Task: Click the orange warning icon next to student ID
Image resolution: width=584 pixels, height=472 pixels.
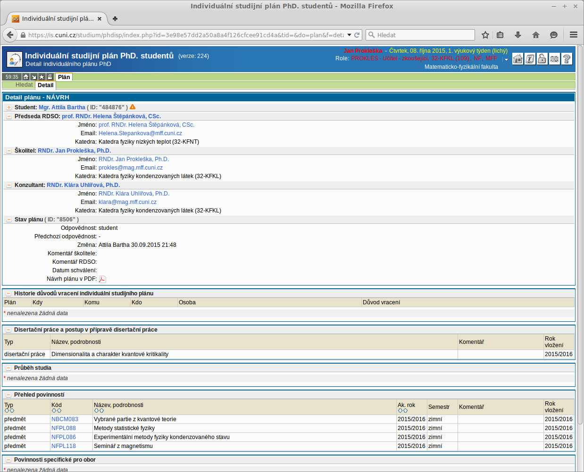Action: click(x=133, y=107)
